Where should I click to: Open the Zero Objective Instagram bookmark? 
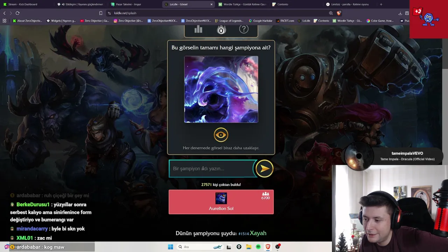coord(128,21)
